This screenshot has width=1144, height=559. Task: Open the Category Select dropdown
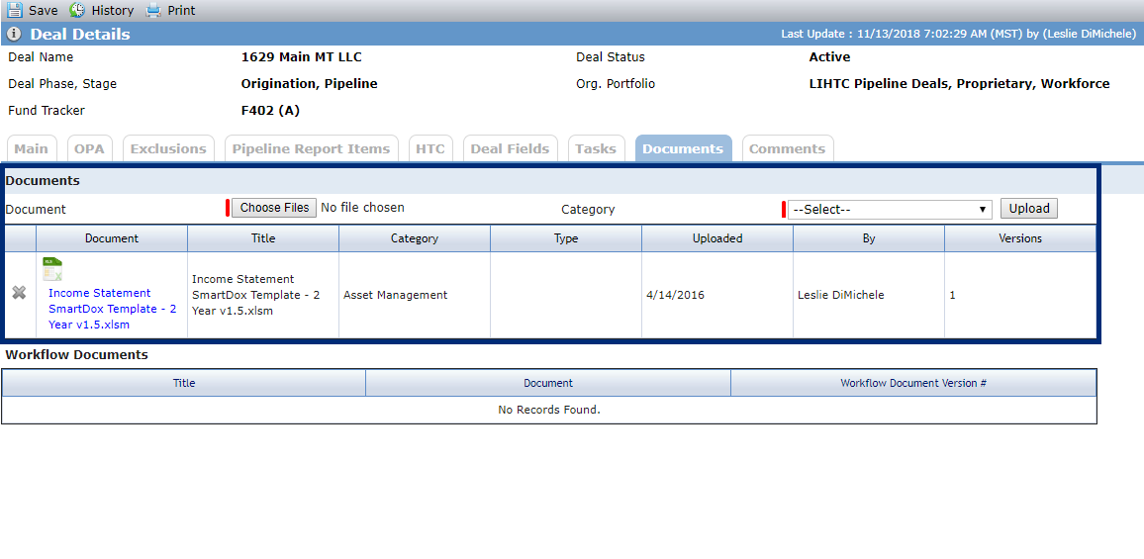(890, 210)
